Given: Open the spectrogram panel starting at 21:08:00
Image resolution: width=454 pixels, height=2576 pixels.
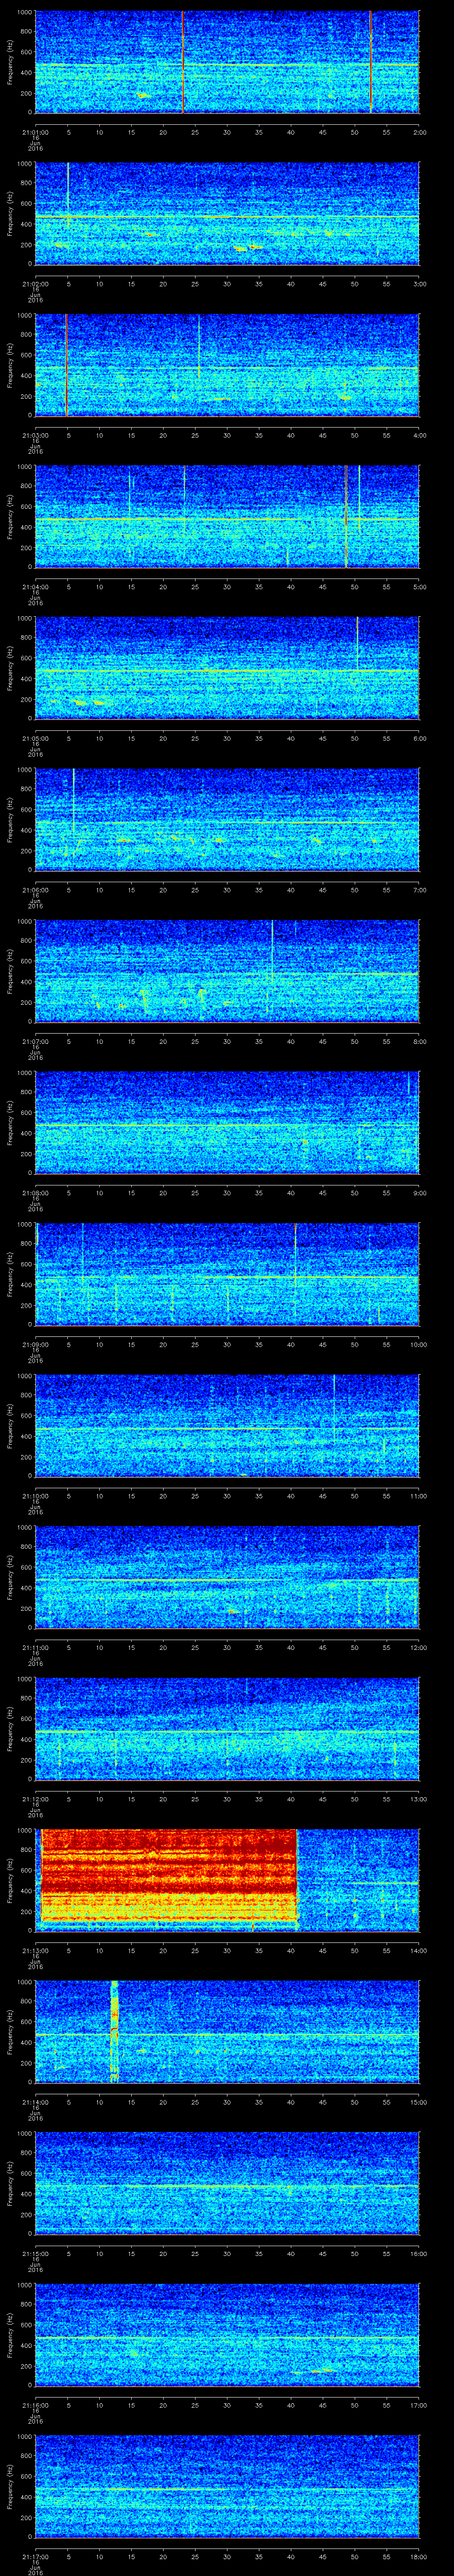Looking at the screenshot, I should click(x=227, y=1123).
